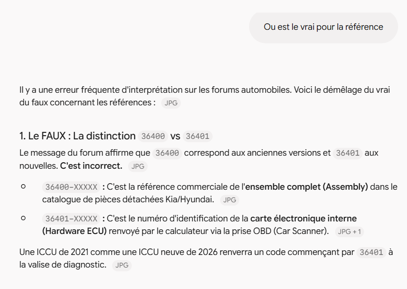Open the JPG citation beside "C'est incorrect."

click(x=138, y=166)
